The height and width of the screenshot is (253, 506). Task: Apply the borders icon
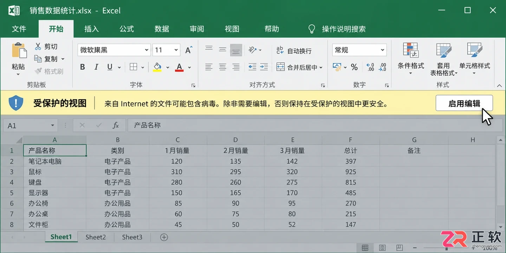point(134,67)
